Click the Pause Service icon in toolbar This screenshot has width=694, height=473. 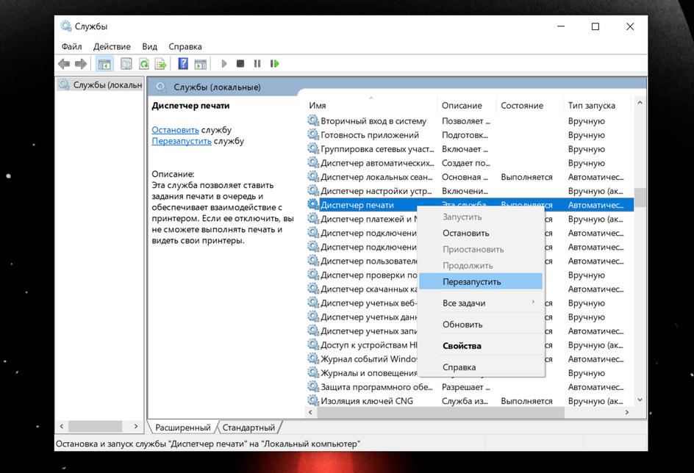coord(257,64)
